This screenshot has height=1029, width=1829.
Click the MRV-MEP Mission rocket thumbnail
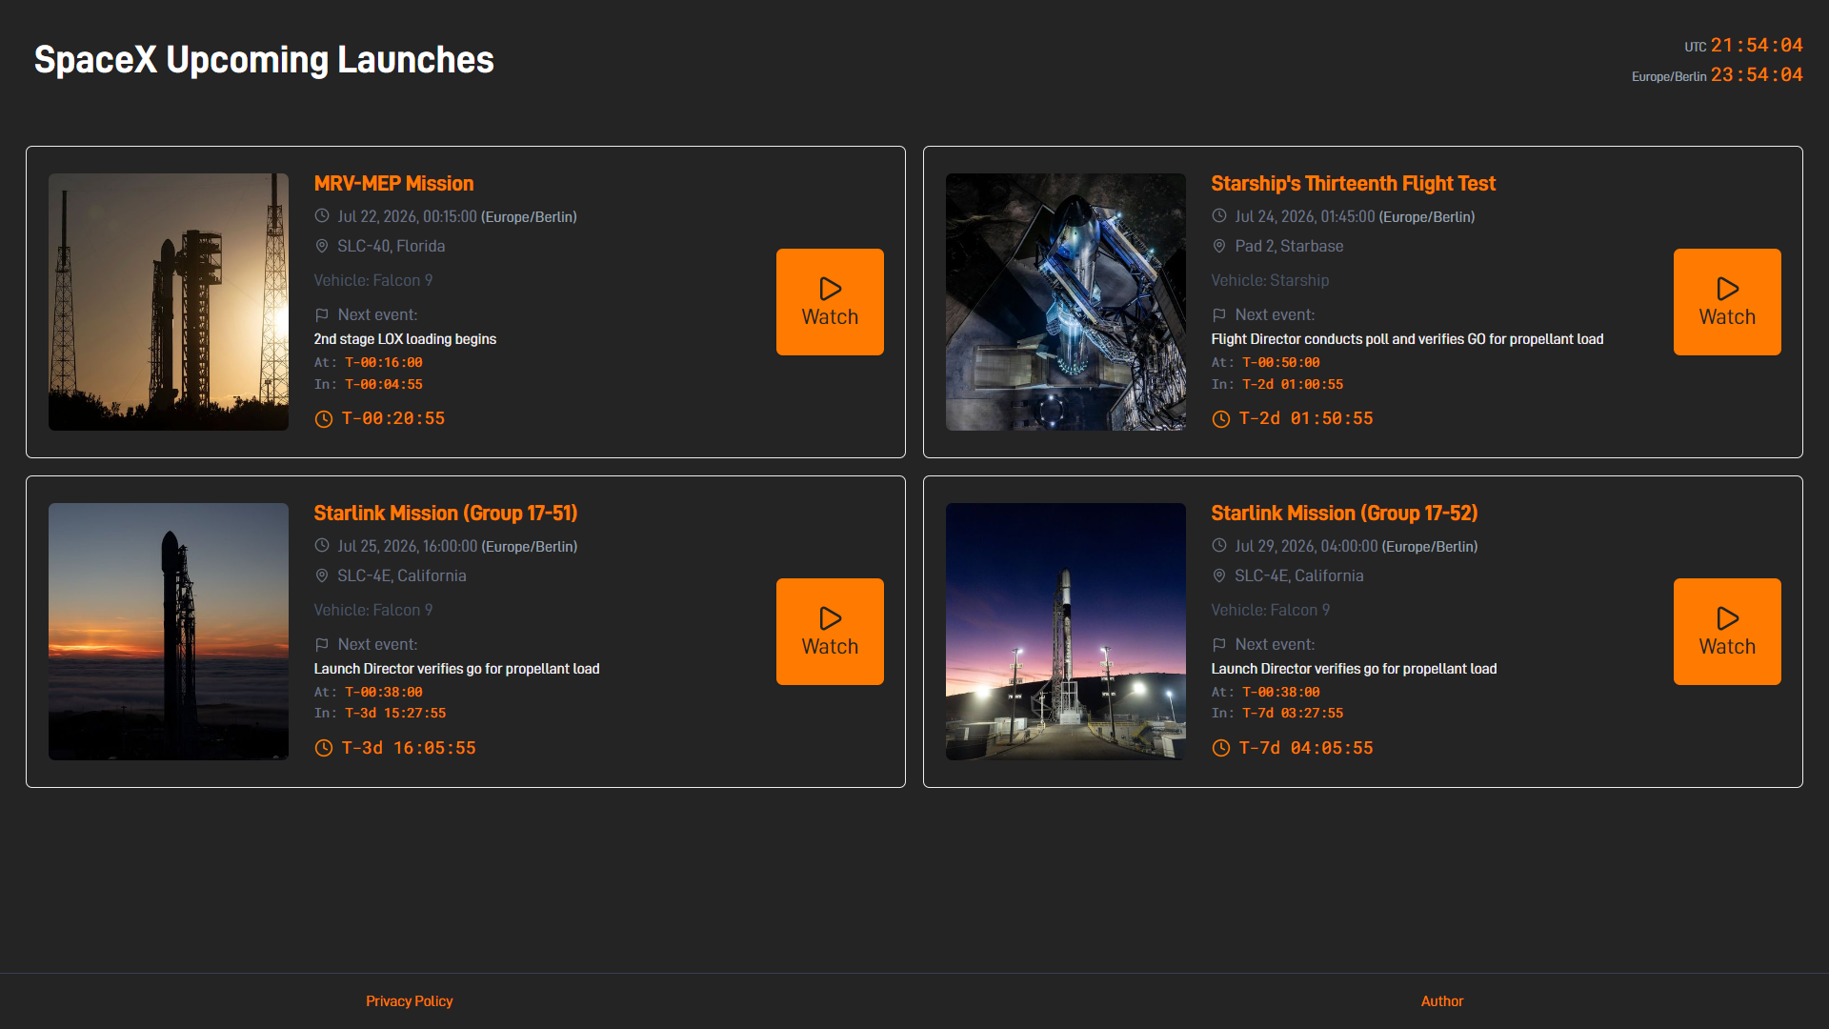169,302
